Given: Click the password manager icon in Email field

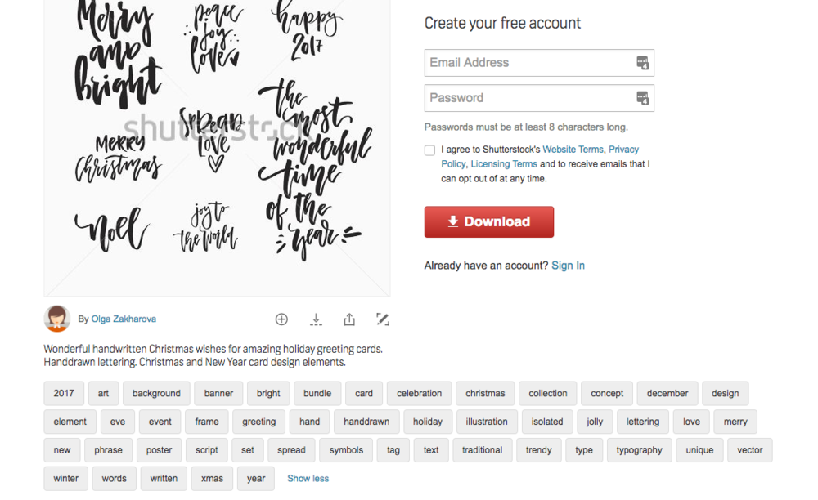Looking at the screenshot, I should point(643,62).
